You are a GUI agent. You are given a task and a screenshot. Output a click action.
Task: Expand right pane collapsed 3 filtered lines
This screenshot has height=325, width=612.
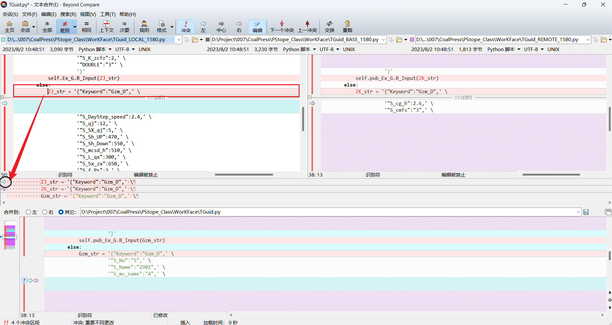310,97
